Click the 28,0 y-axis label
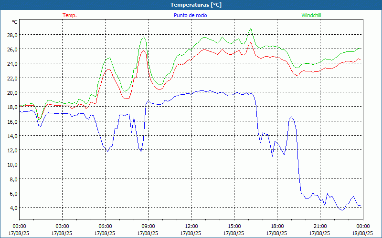This screenshot has width=382, height=238. (12, 35)
